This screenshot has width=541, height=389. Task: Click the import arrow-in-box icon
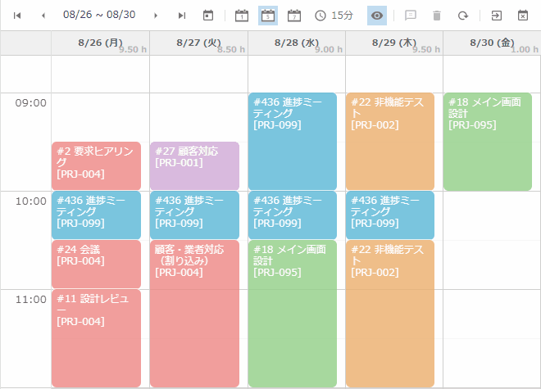(x=496, y=15)
